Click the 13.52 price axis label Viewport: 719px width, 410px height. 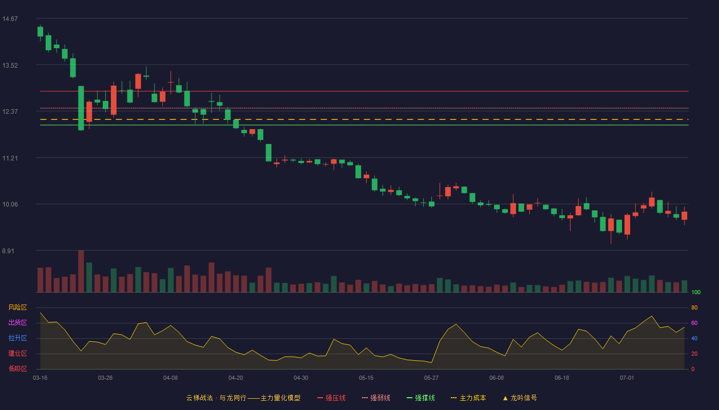[x=10, y=66]
